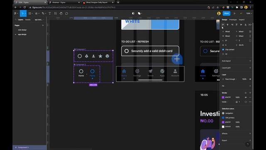Screen dimensions: 266x150
Task: Select the star Shape tool
Action: pyautogui.click(x=36, y=13)
